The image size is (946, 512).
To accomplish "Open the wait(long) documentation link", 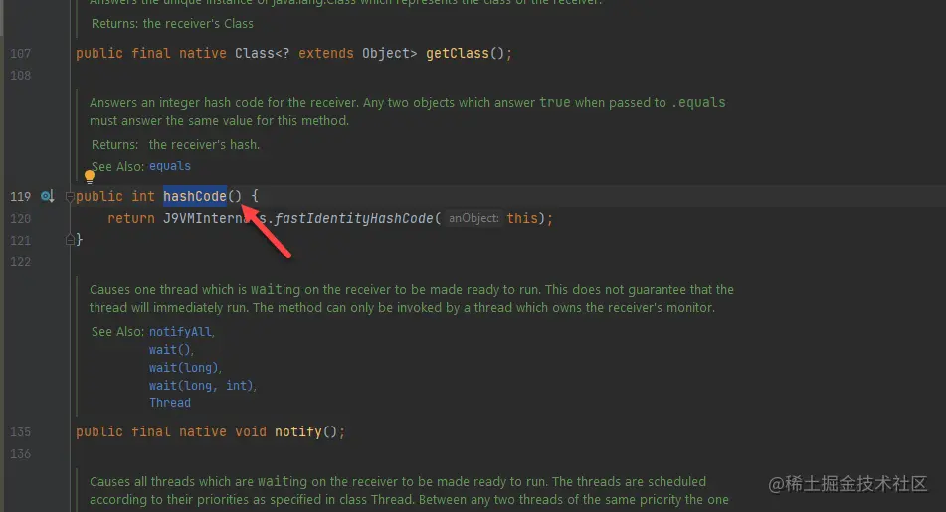I will click(x=184, y=367).
